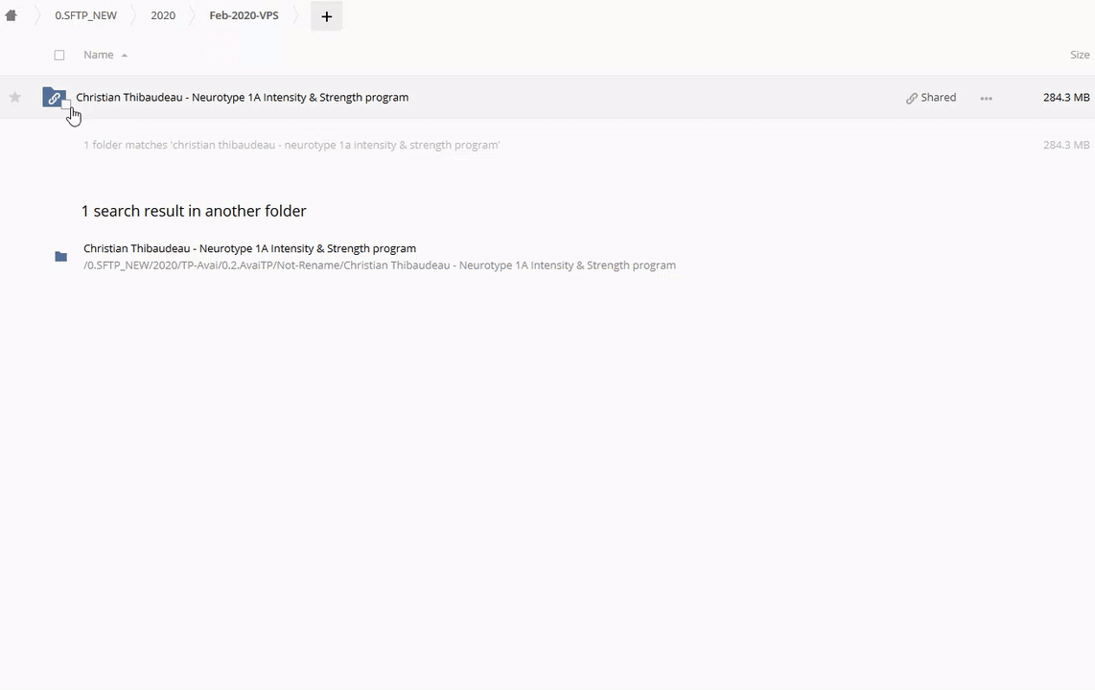Screen dimensions: 1095x690
Task: Navigate to the 2020 breadcrumb folder
Action: [x=163, y=15]
